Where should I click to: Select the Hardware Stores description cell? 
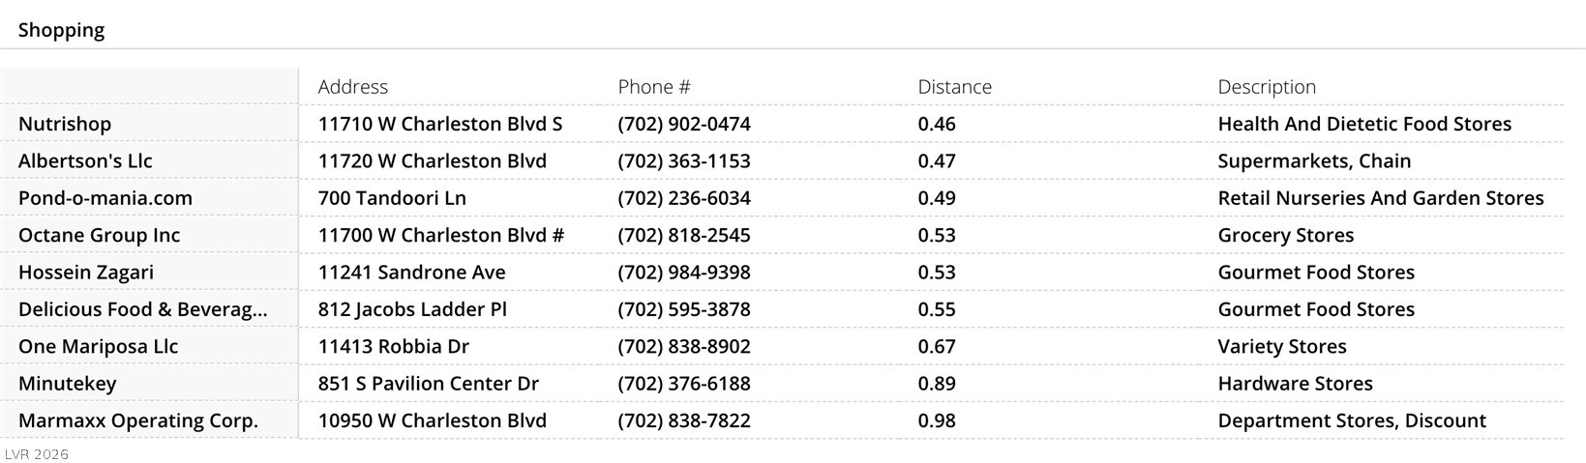(x=1295, y=384)
